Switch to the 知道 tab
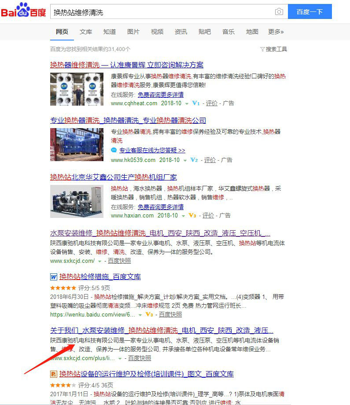Screen dimensions: 350x405 coord(110,32)
